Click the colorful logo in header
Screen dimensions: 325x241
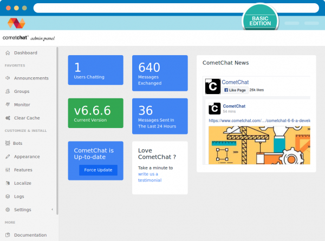coord(16,23)
